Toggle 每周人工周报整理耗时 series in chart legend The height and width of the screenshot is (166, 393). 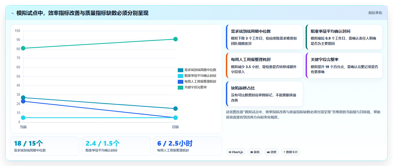(x=197, y=82)
